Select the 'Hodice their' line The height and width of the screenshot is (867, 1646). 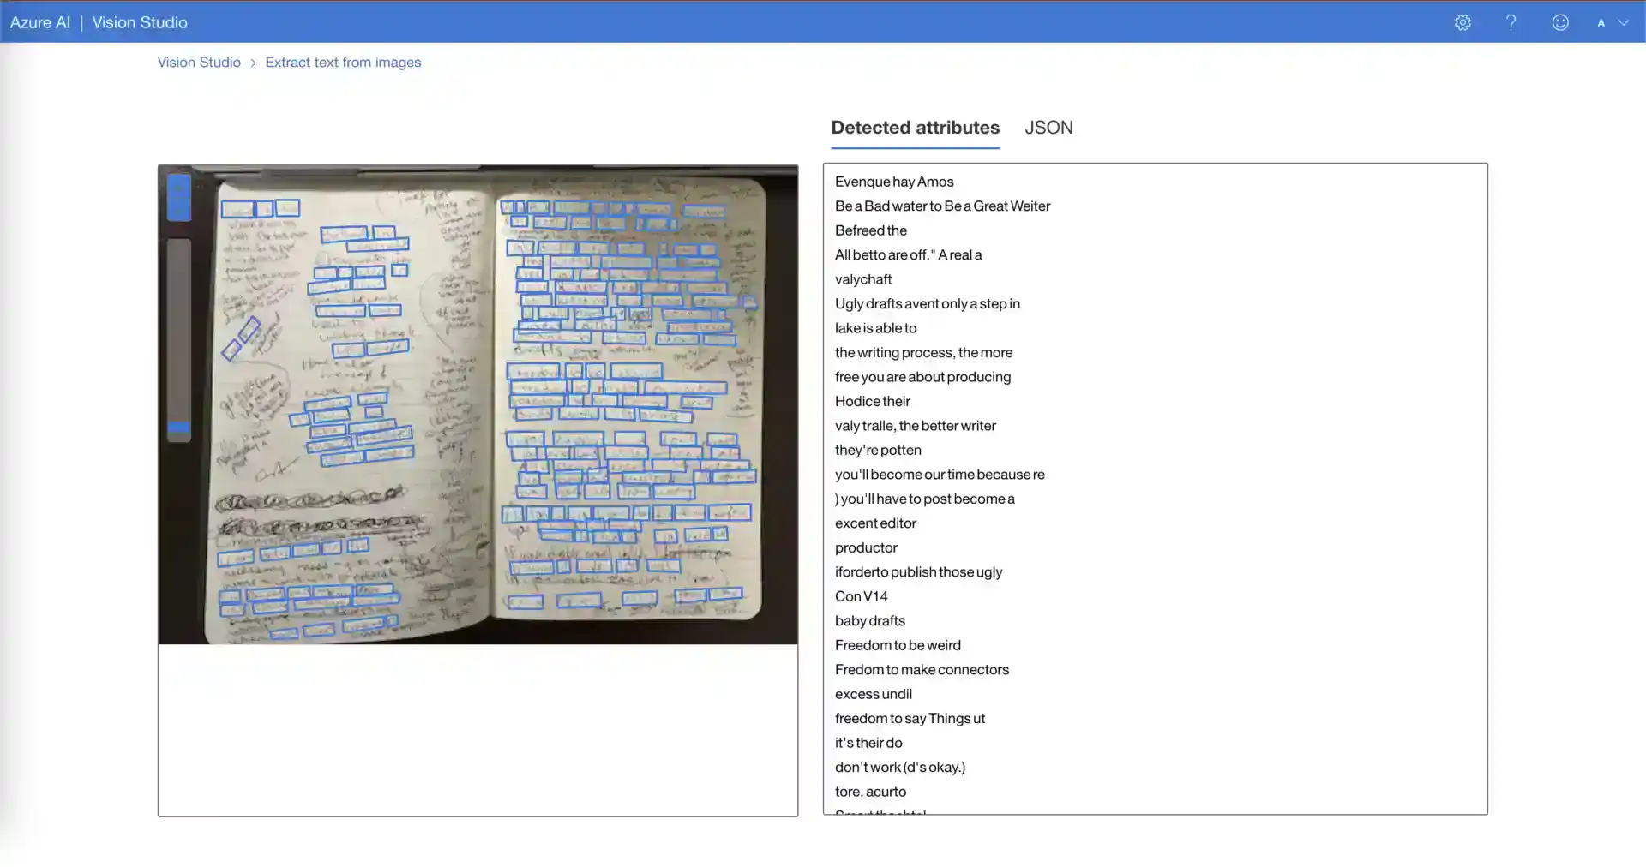pos(872,402)
